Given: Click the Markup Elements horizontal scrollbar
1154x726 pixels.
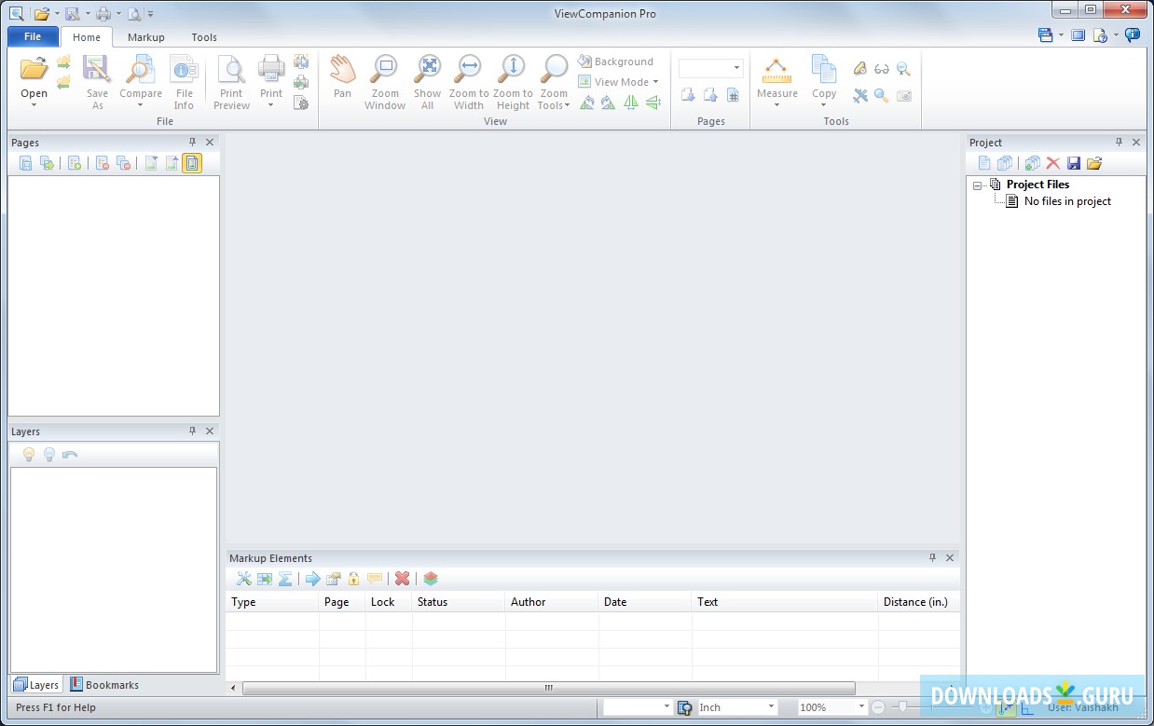Looking at the screenshot, I should [x=549, y=688].
